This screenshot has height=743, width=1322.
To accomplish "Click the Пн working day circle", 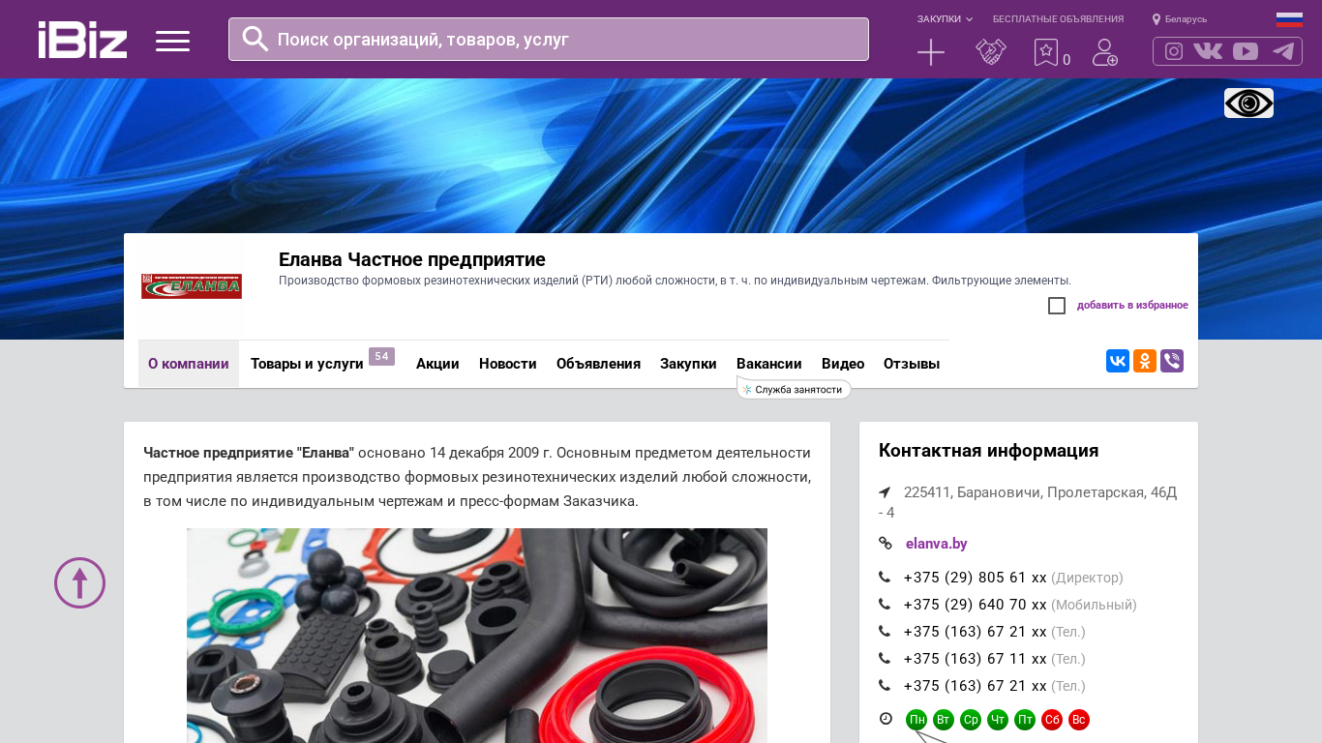I will point(916,720).
